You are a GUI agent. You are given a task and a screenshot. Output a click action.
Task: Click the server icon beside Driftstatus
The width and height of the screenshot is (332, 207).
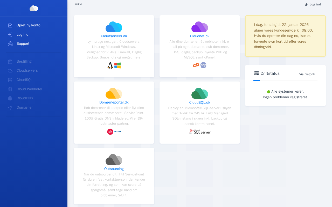[257, 73]
